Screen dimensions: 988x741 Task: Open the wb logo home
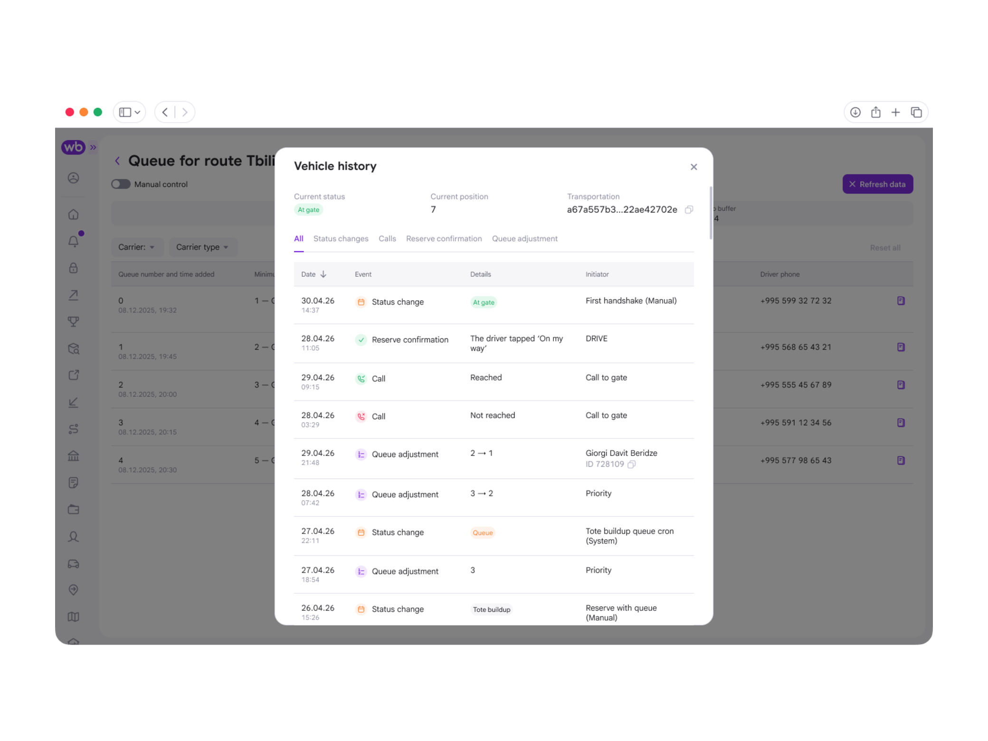[x=73, y=147]
